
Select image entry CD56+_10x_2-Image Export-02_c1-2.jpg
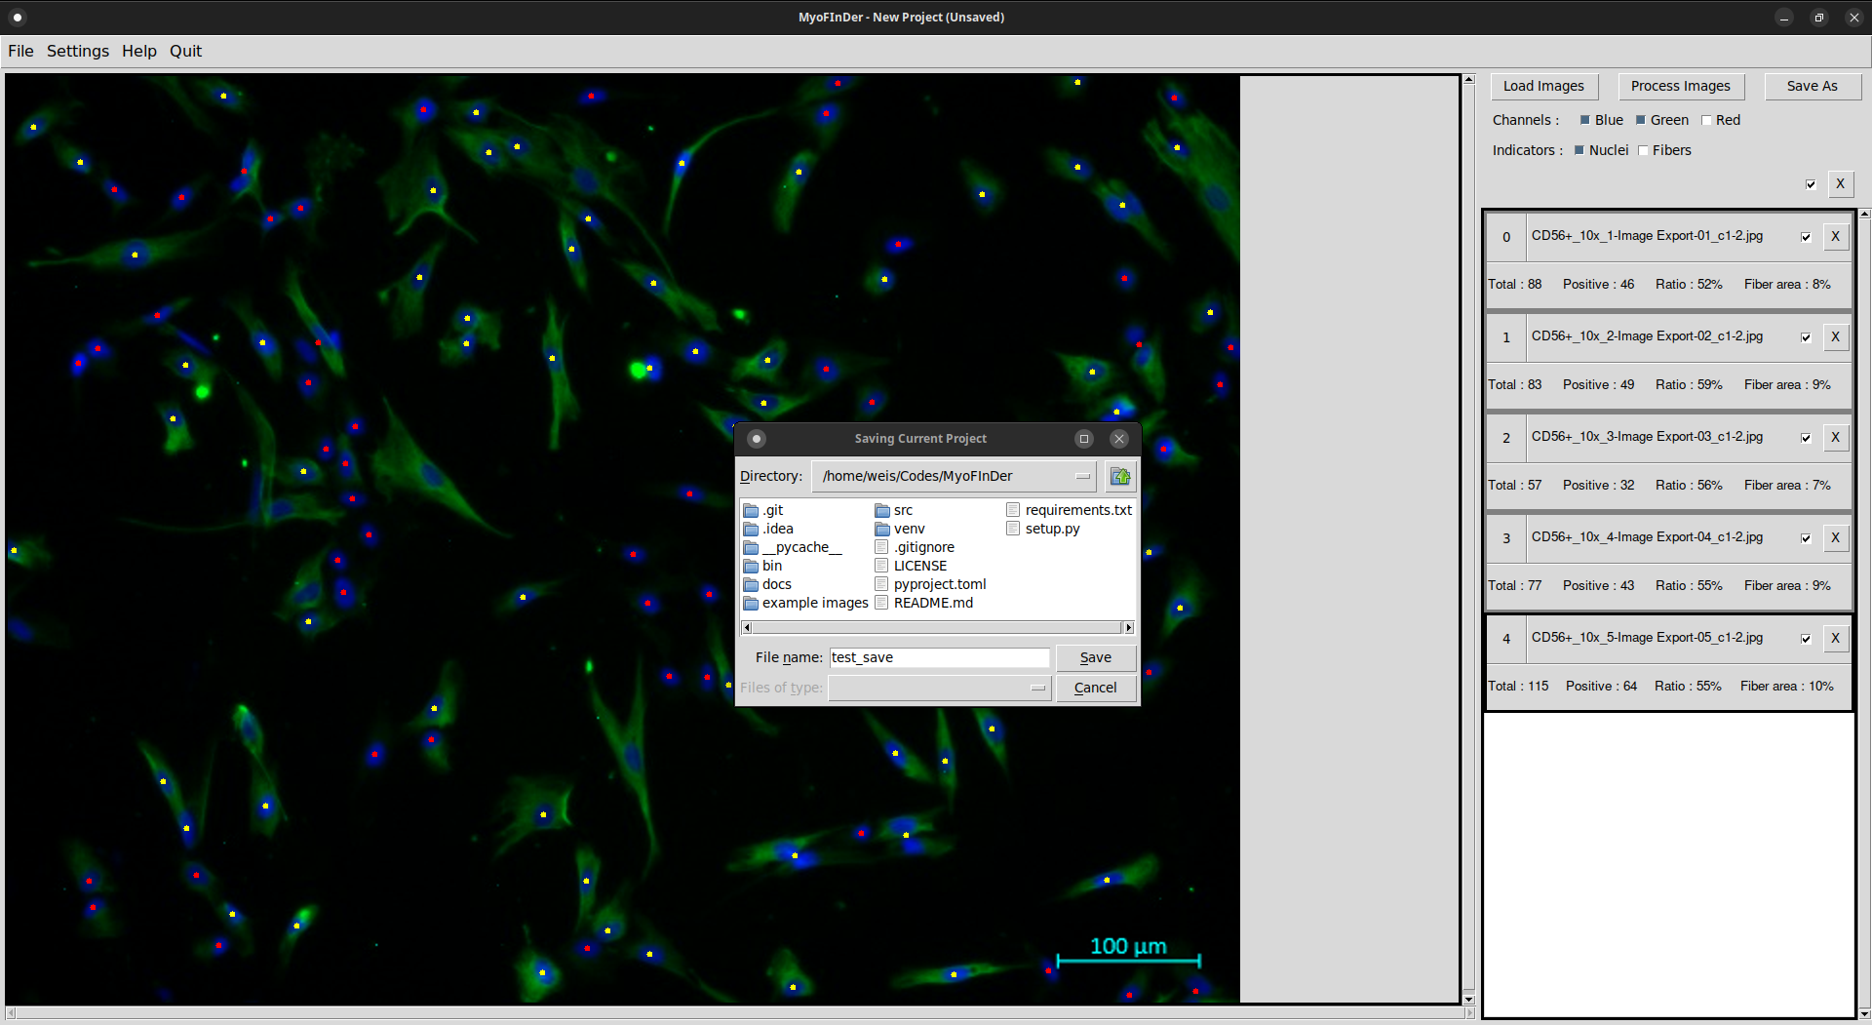click(1647, 336)
